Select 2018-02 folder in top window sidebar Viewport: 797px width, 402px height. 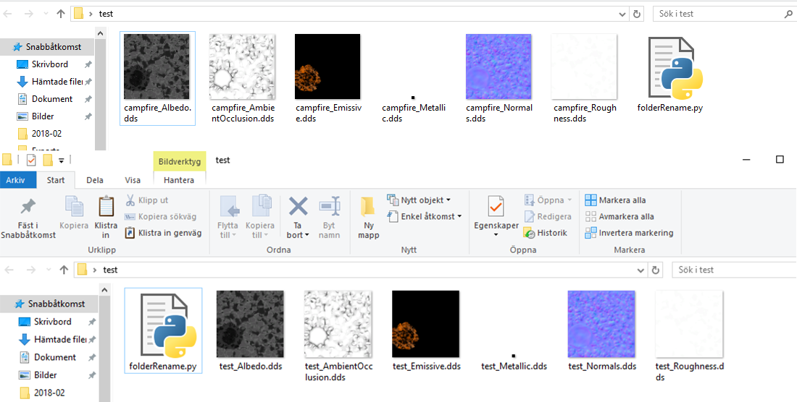[48, 133]
